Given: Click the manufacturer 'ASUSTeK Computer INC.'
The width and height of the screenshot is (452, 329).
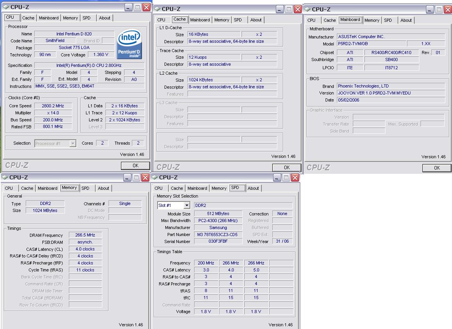Looking at the screenshot, I should tap(391, 37).
